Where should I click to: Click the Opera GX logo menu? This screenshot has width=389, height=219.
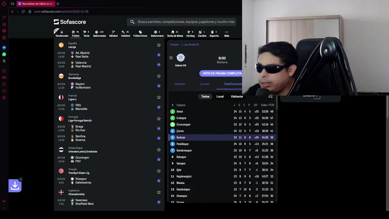4,4
